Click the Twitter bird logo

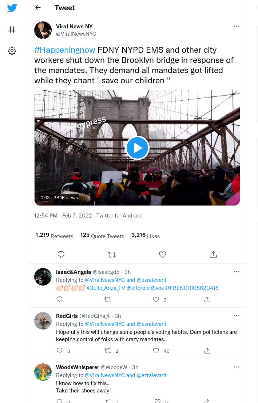tap(12, 8)
